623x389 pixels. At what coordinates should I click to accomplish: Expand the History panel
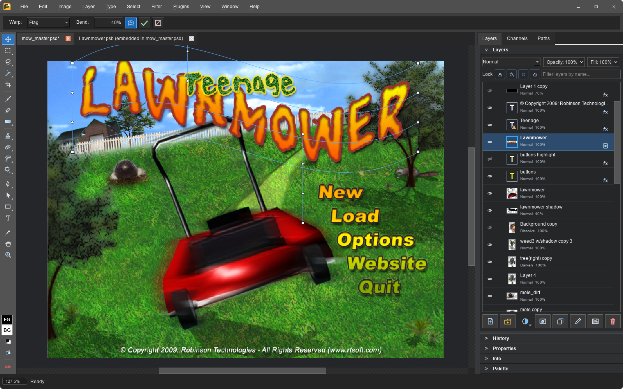[x=551, y=338]
